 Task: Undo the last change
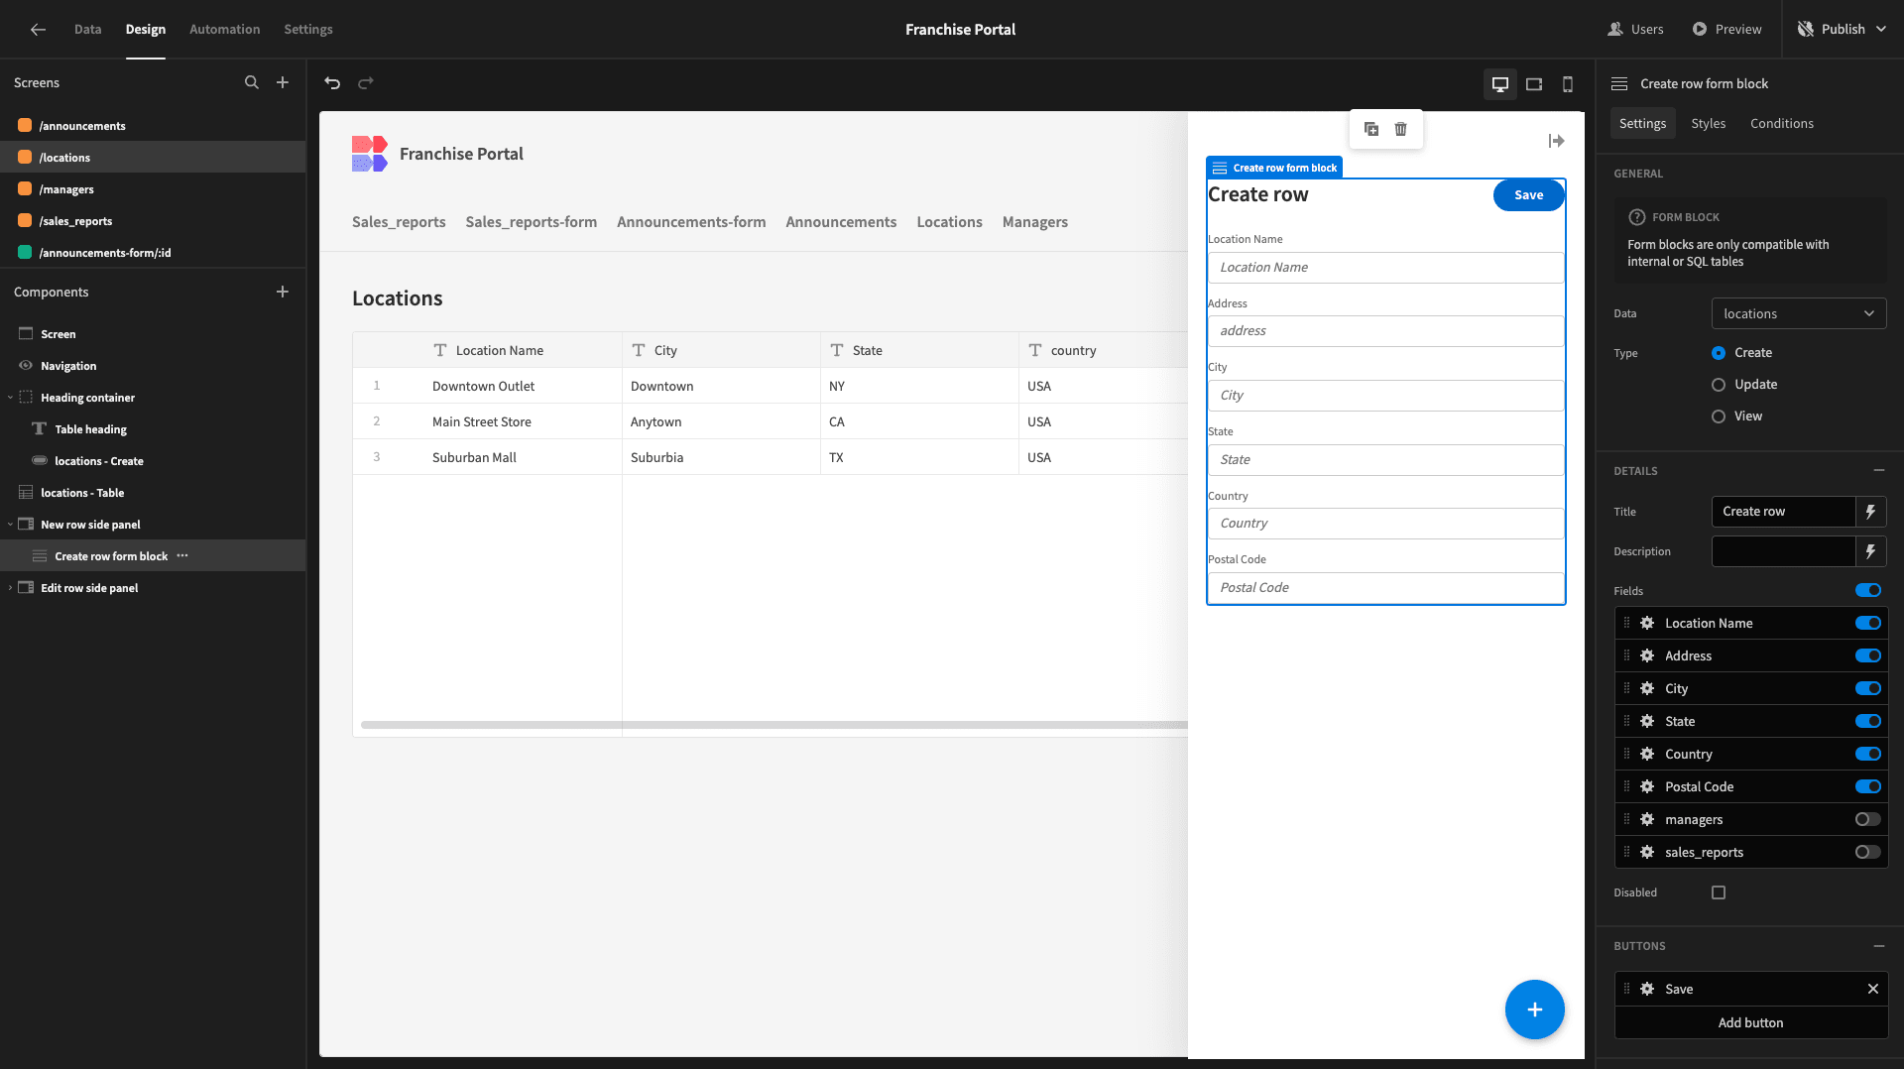coord(332,83)
